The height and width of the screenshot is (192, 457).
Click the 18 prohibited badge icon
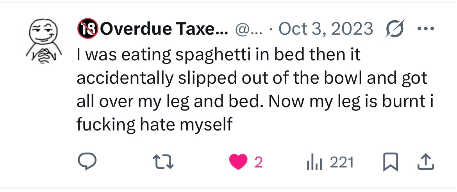point(88,29)
